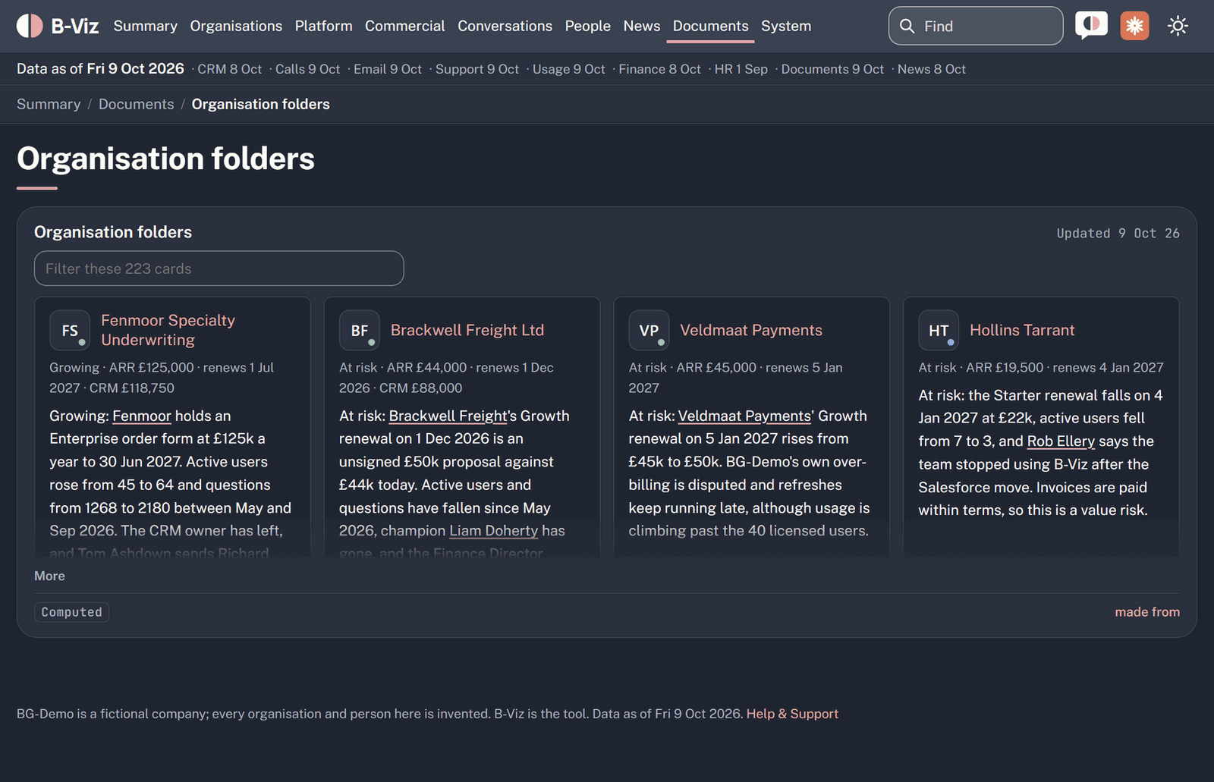Select the Documents tab
Image resolution: width=1214 pixels, height=782 pixels.
(711, 26)
